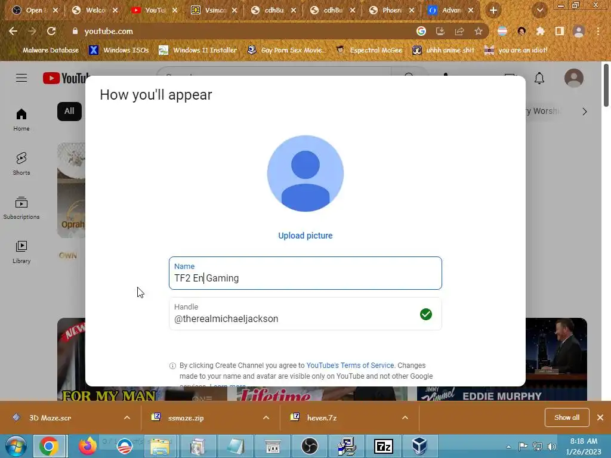Bookmark this page with the star icon
The height and width of the screenshot is (458, 611).
(x=479, y=31)
